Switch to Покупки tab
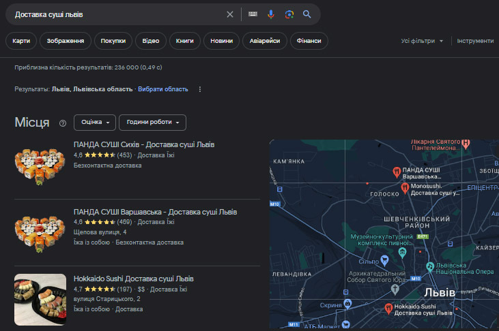499x331 pixels. point(113,41)
